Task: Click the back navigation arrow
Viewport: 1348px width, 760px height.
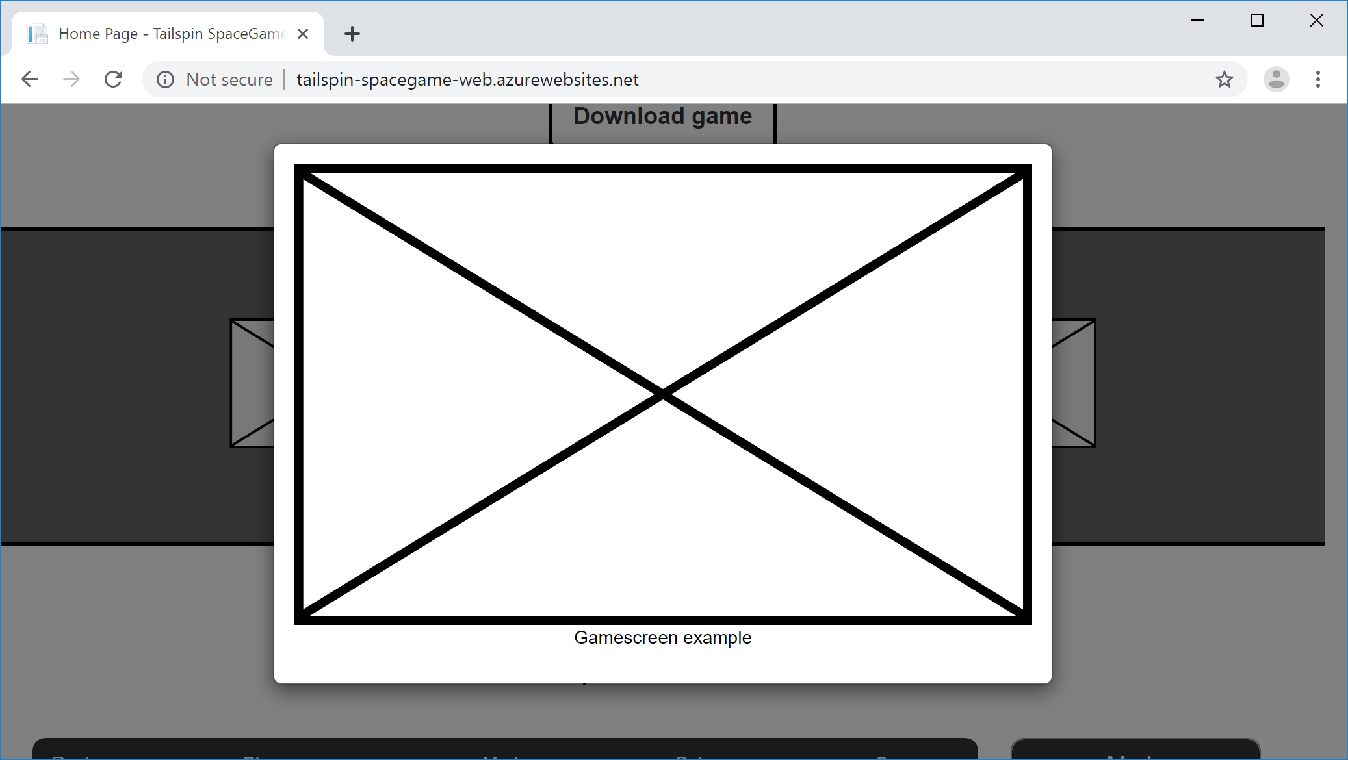Action: pos(30,79)
